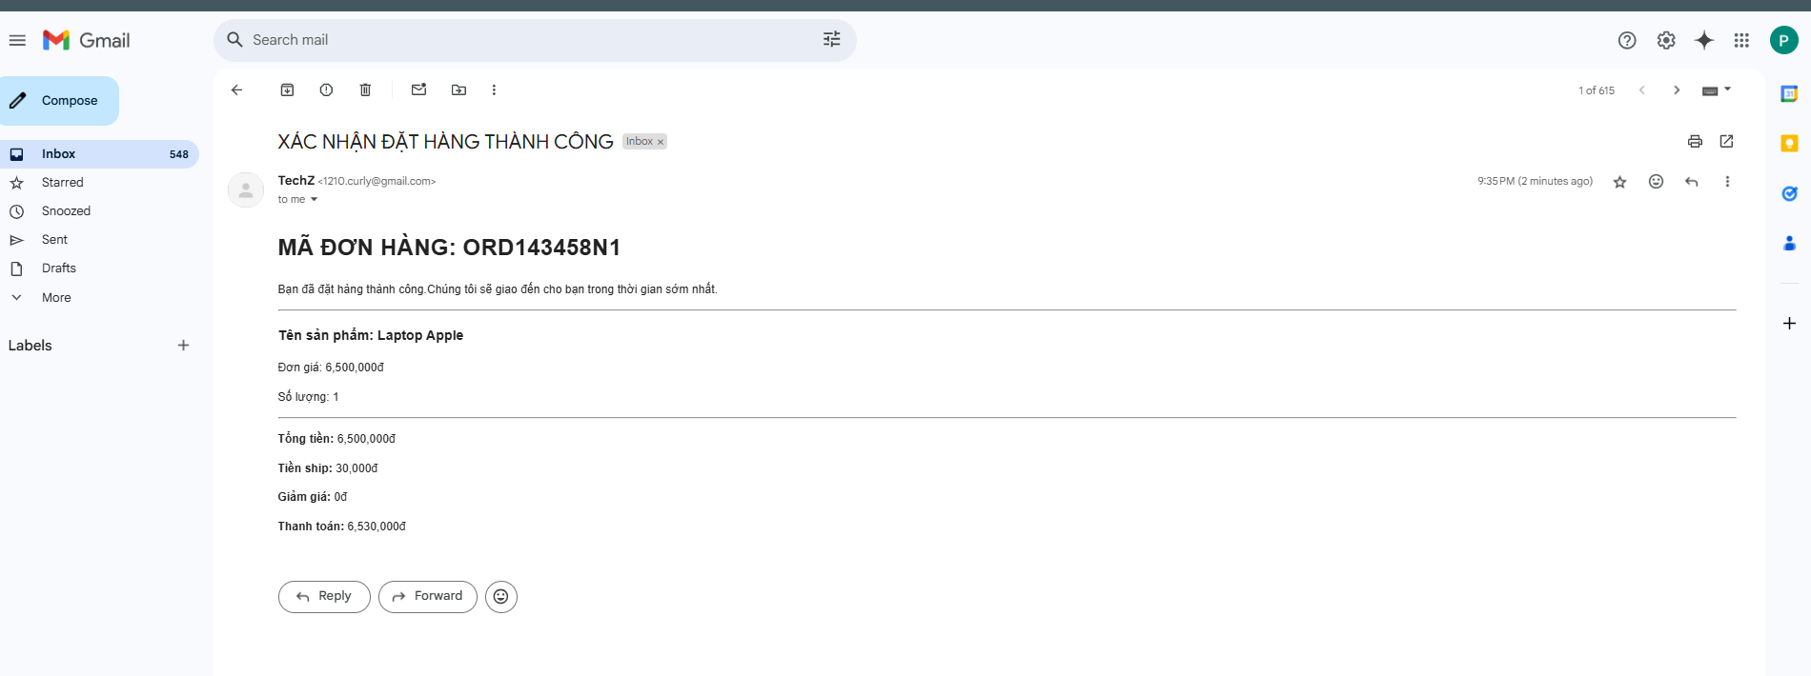Show details dropdown next to 'to me'

(x=314, y=199)
